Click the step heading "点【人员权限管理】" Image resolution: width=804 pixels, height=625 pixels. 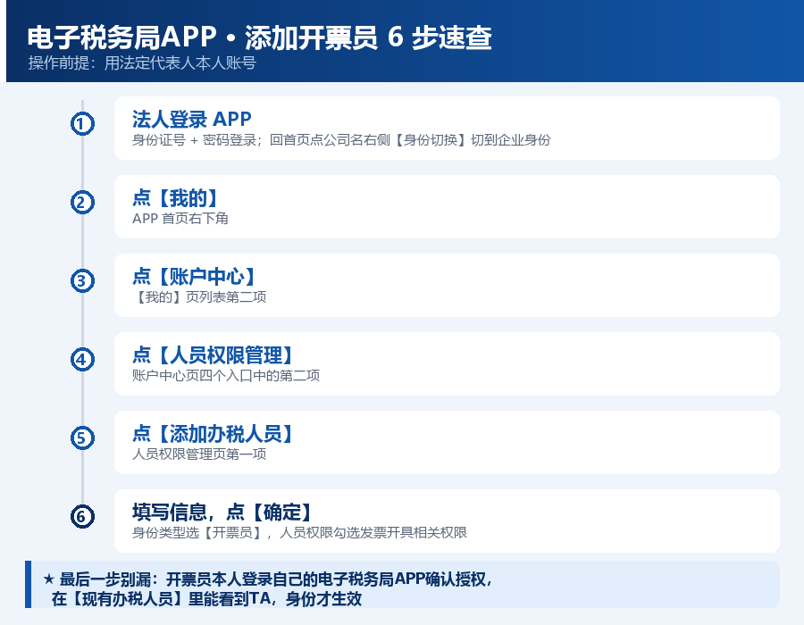pos(213,355)
